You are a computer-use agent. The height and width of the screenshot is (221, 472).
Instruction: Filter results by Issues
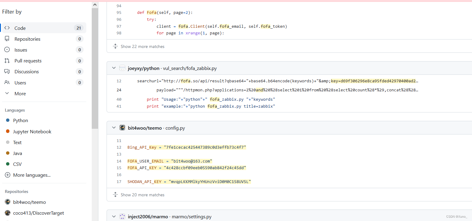coord(44,50)
